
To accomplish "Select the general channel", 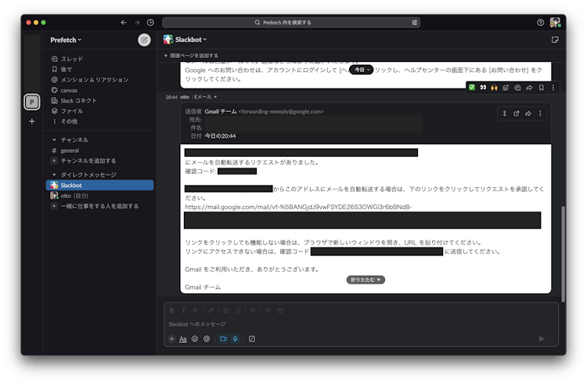I will coord(70,150).
